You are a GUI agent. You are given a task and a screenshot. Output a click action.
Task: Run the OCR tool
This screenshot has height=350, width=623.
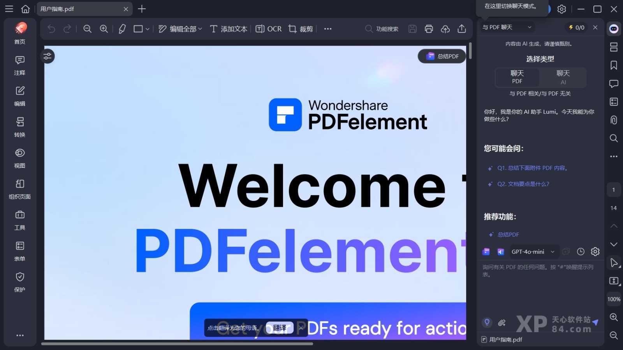pyautogui.click(x=268, y=29)
